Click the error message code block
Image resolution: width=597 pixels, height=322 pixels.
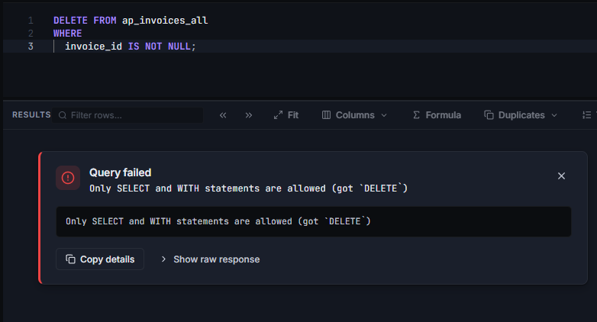pyautogui.click(x=313, y=221)
